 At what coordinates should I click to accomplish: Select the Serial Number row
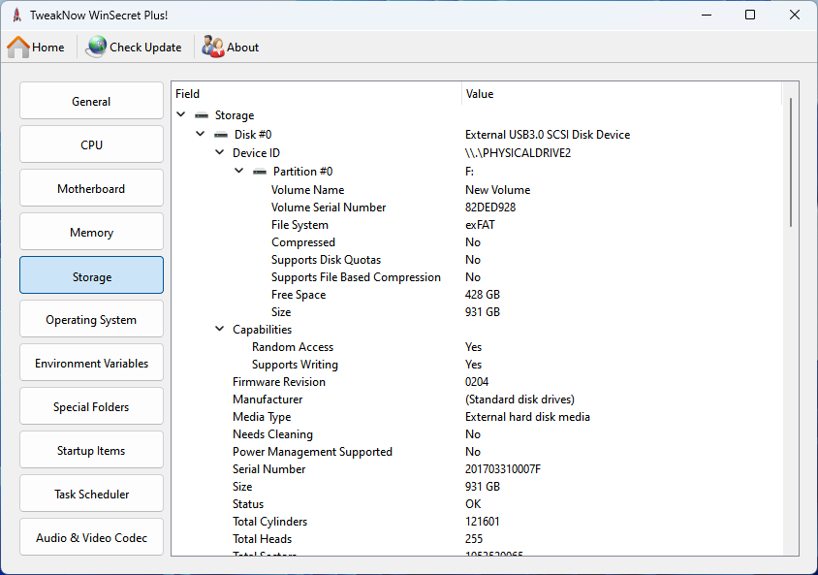coord(477,469)
